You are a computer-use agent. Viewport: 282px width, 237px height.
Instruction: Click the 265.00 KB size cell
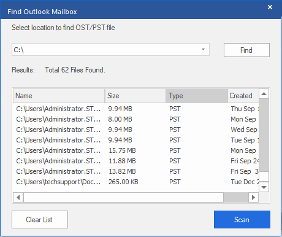(123, 182)
